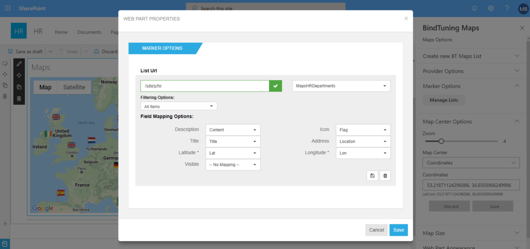
Task: Click the left rail delete section icon
Action: [5, 96]
